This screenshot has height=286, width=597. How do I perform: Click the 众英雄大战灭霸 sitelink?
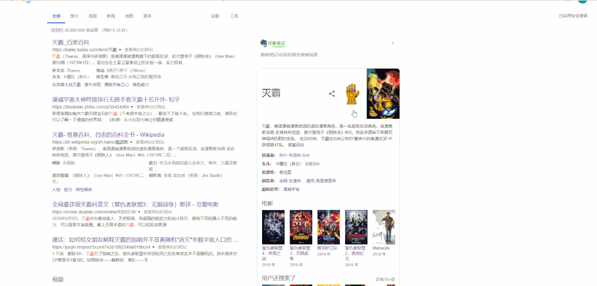coord(67,85)
